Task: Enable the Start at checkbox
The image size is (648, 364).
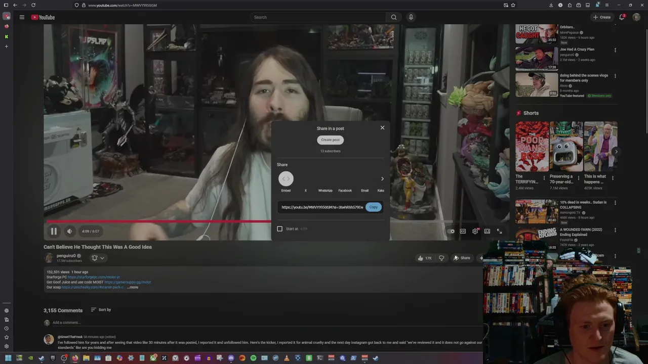Action: click(x=279, y=229)
